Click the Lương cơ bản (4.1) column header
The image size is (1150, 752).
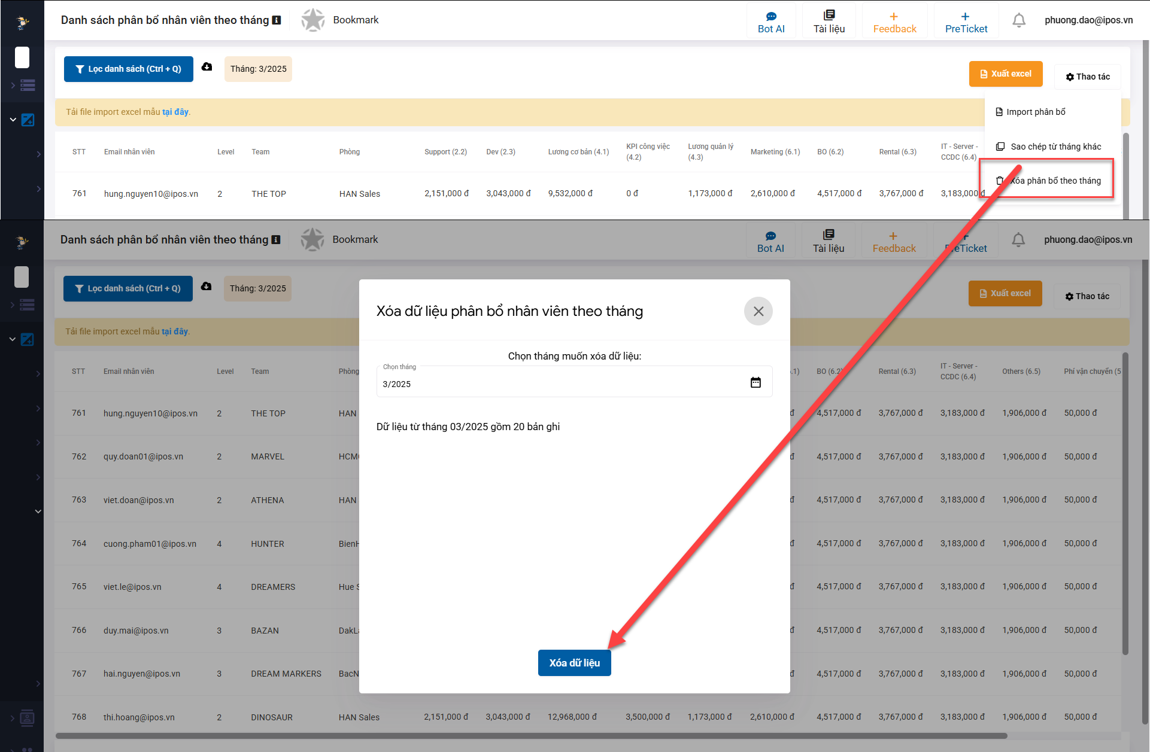coord(578,152)
